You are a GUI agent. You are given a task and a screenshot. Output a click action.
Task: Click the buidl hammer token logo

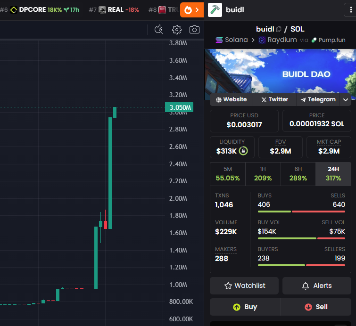215,10
